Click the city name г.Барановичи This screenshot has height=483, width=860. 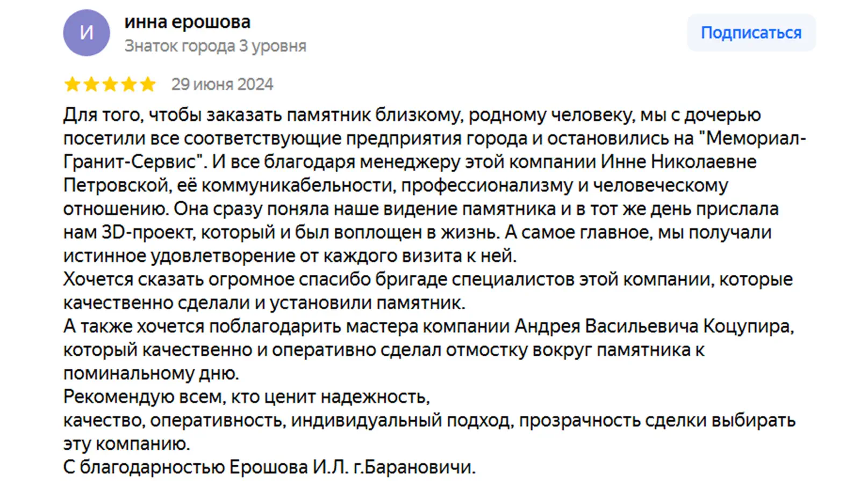(x=414, y=467)
